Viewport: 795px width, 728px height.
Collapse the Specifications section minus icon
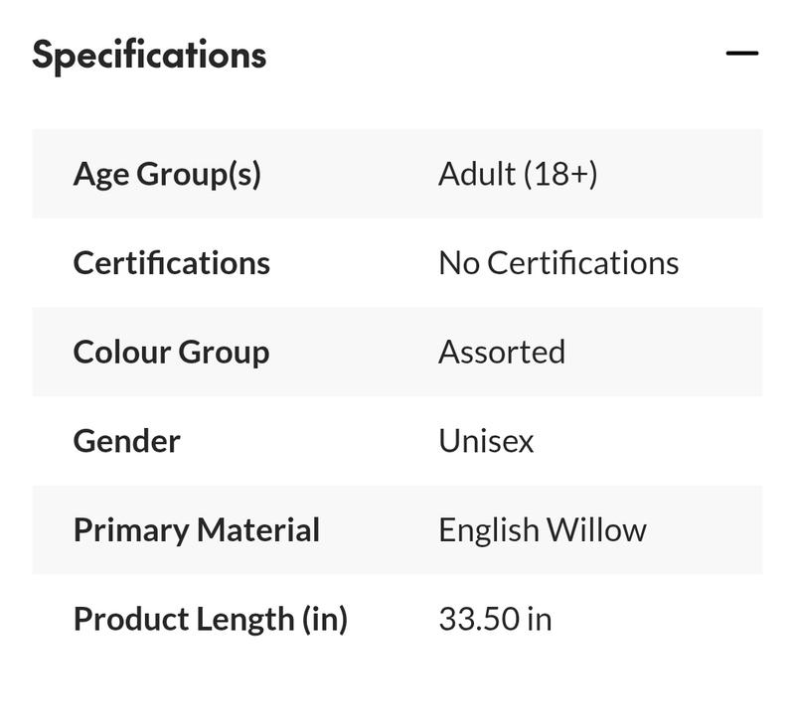[x=741, y=54]
